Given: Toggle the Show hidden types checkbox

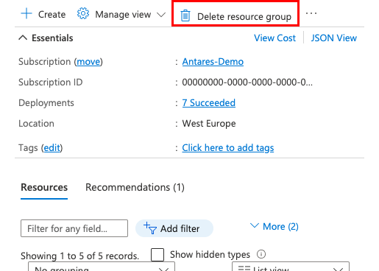Looking at the screenshot, I should 157,255.
